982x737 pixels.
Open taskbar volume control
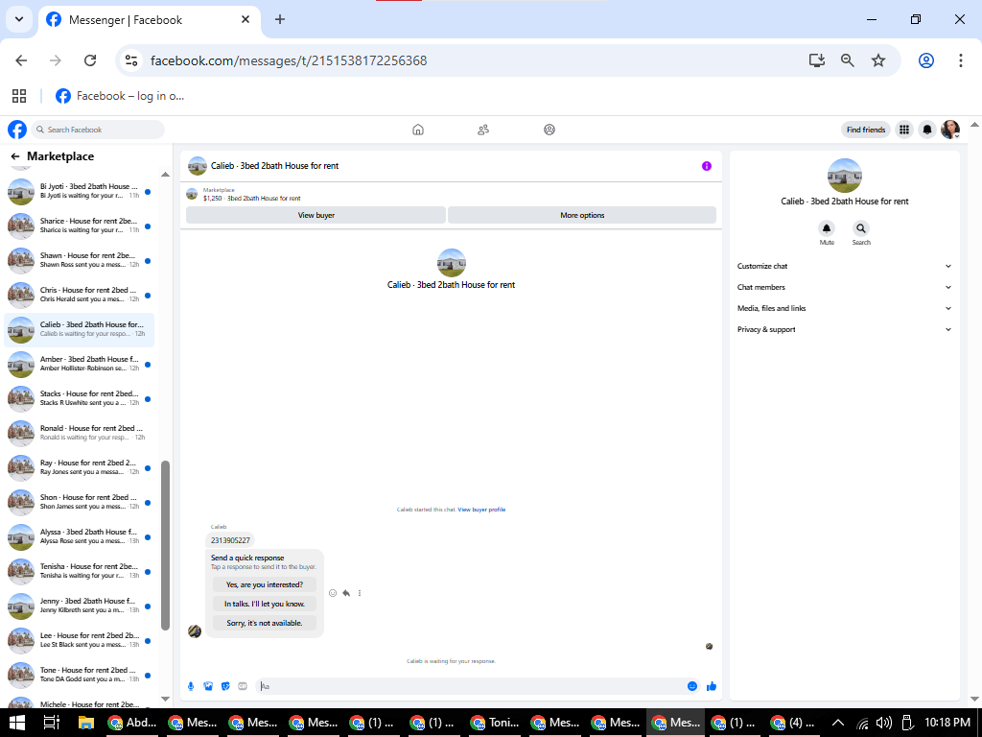pyautogui.click(x=883, y=723)
